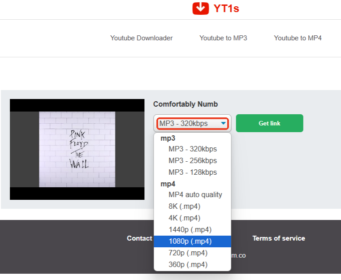Screen dimensions: 341x280
Task: Click the dropdown arrow on format selector
Action: pyautogui.click(x=223, y=124)
